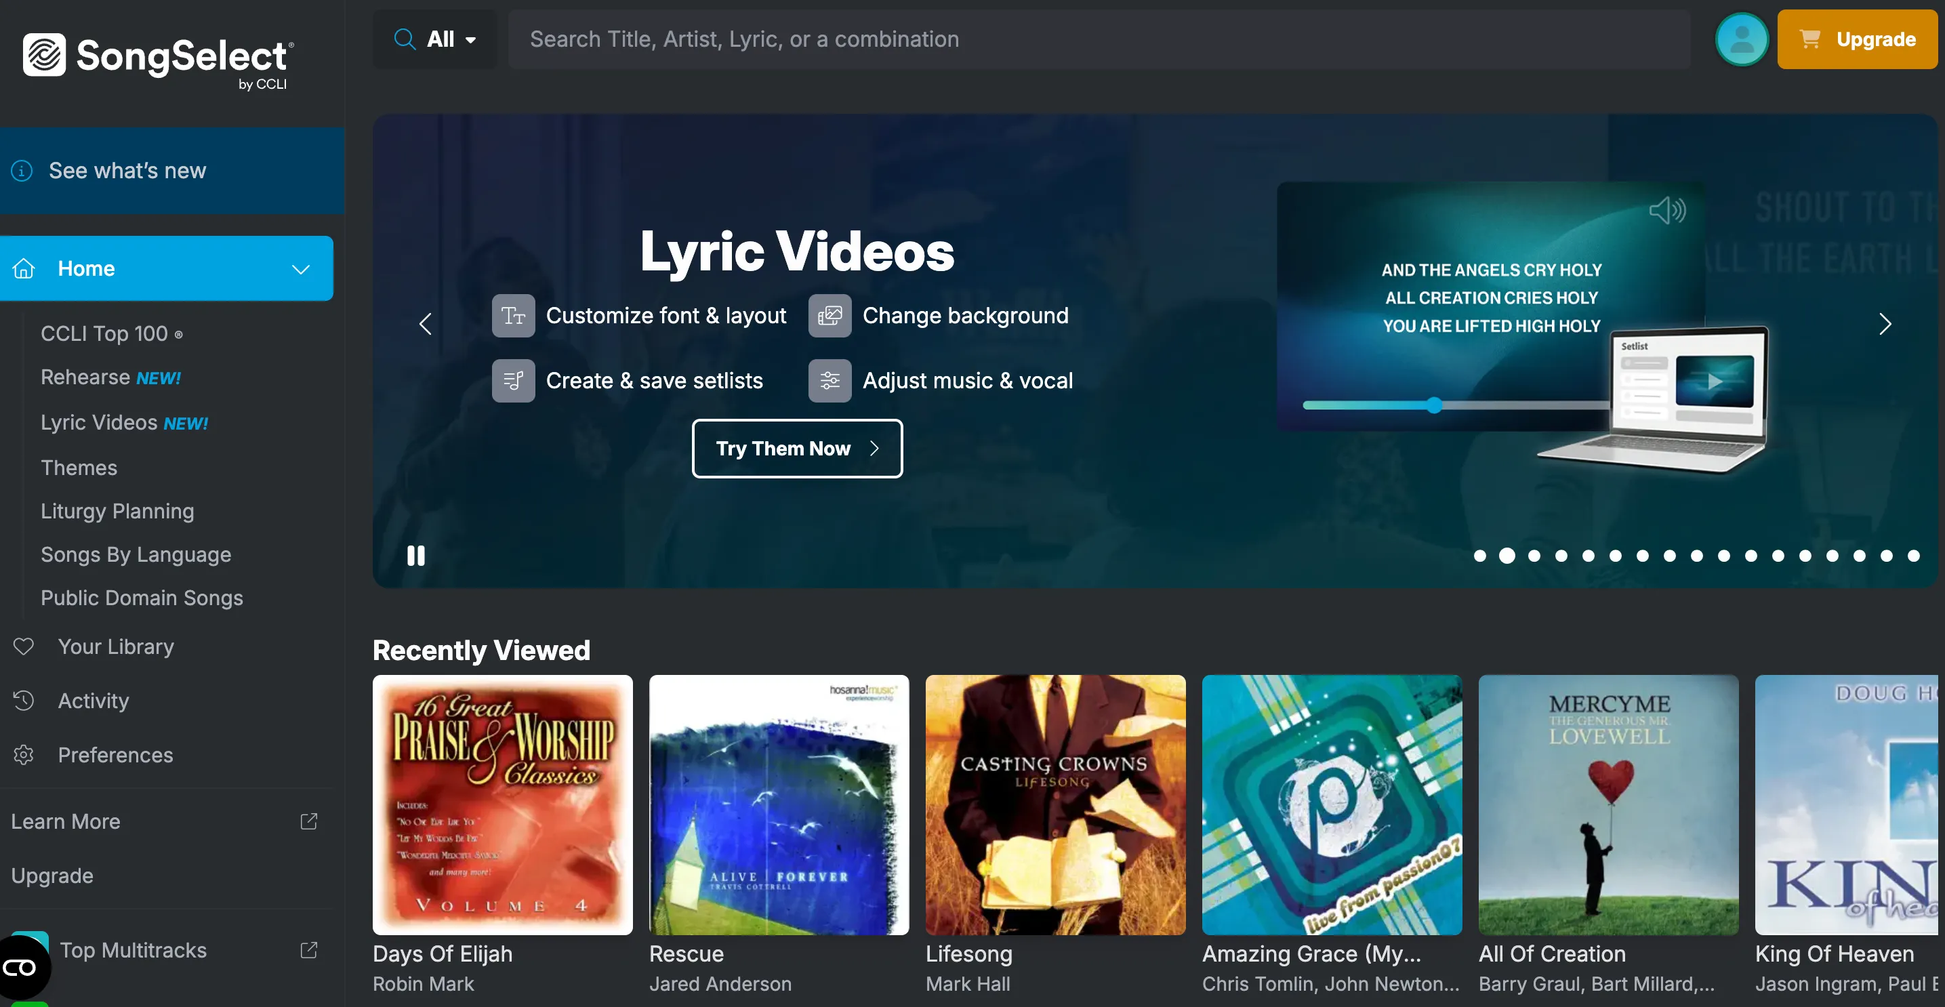Screen dimensions: 1945x1007
Task: Open the user profile avatar
Action: coord(1741,39)
